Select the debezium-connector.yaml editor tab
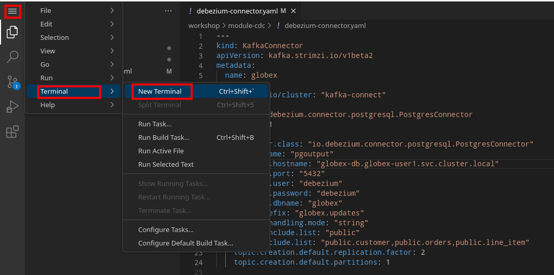 (x=240, y=11)
